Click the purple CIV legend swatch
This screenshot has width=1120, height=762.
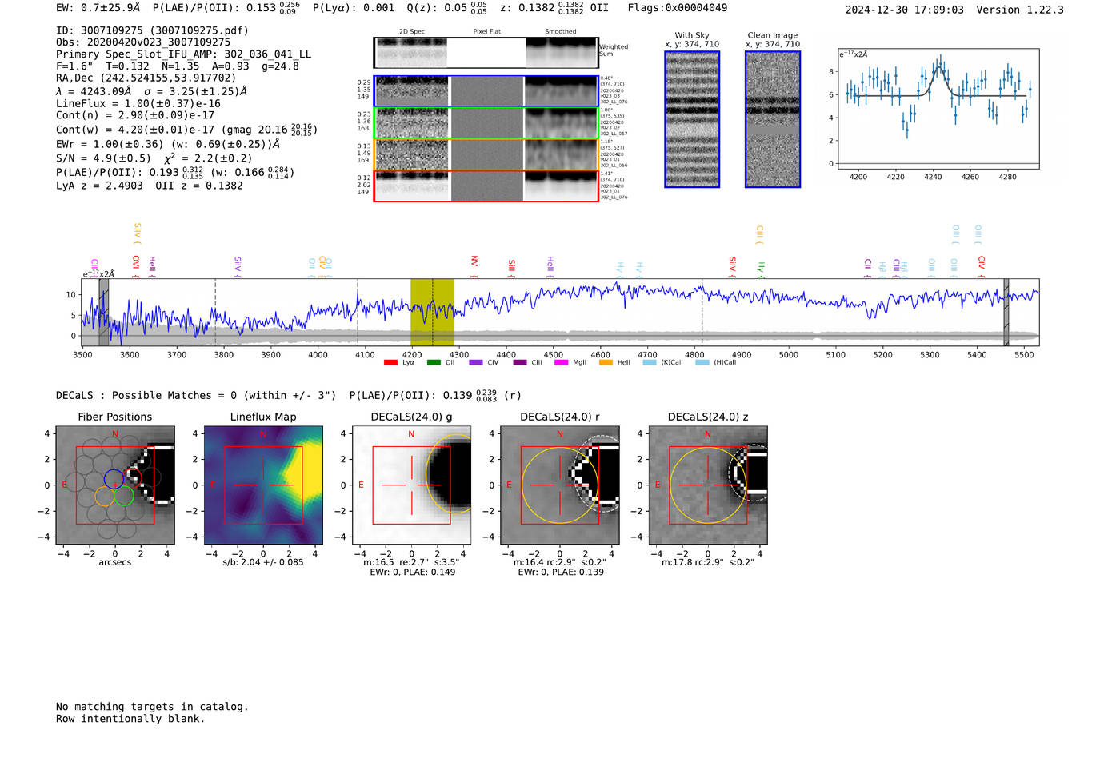pos(476,363)
